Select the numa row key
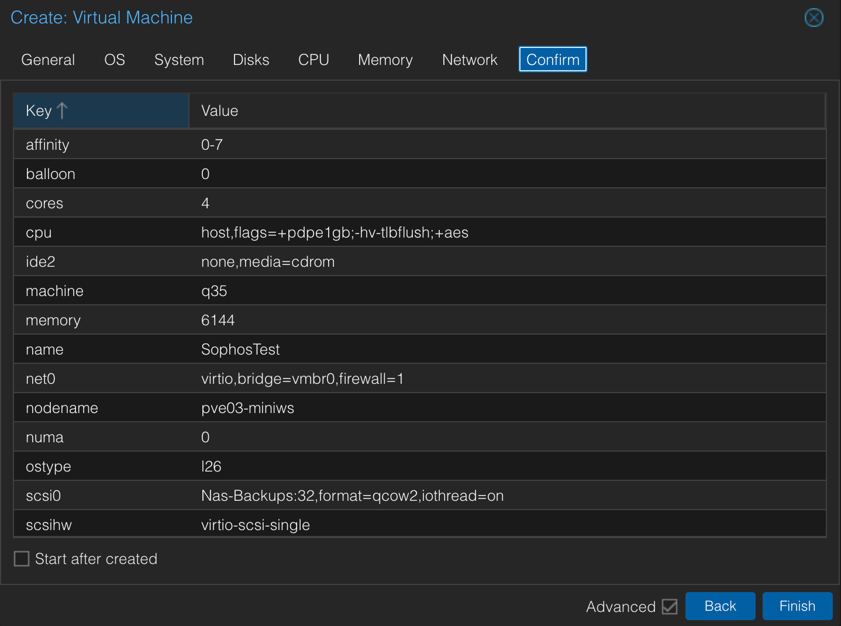Screen dimensions: 841x626 (x=44, y=437)
